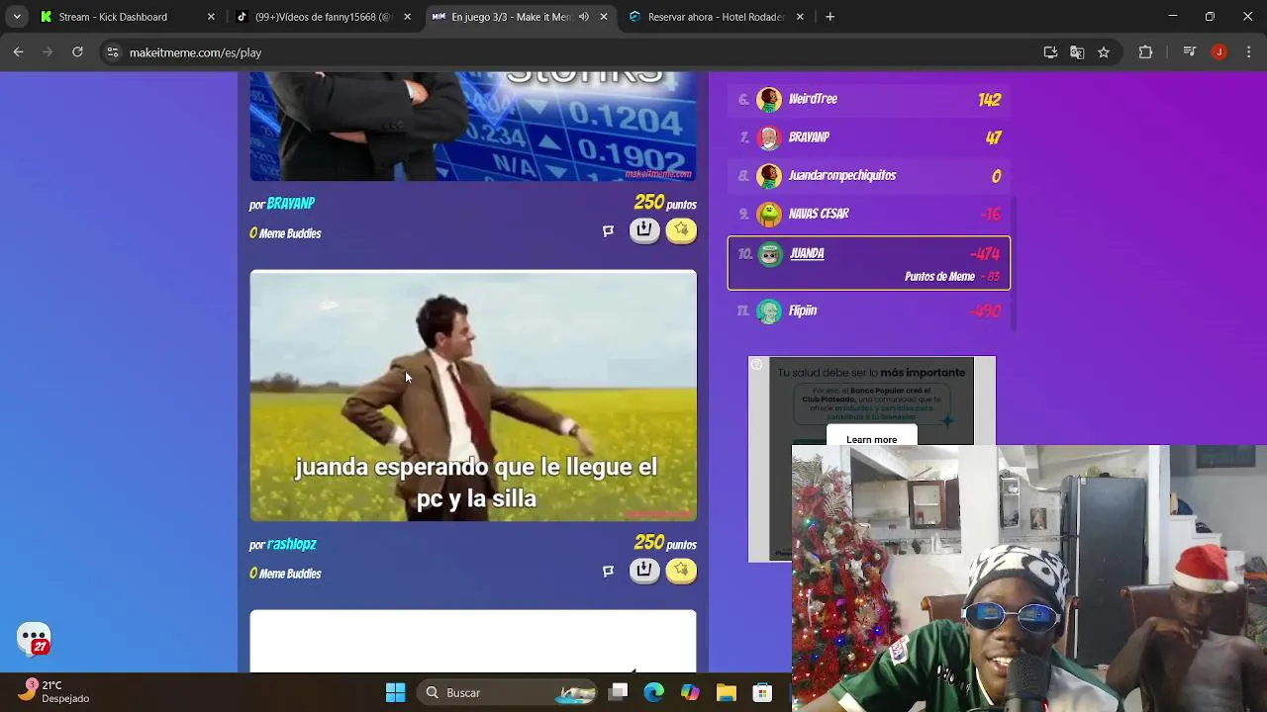Report rashlopz's meme with flag icon

(609, 571)
